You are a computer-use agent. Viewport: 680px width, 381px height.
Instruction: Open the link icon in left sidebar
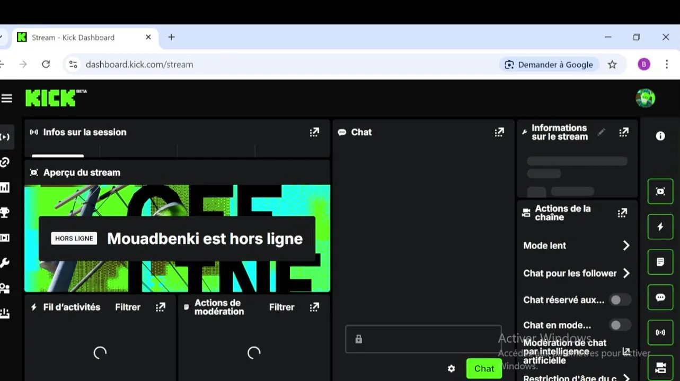point(5,162)
